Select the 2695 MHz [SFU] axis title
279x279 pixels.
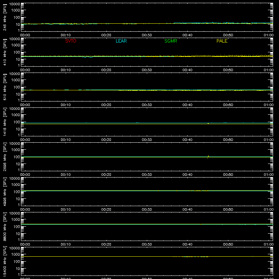point(5,157)
